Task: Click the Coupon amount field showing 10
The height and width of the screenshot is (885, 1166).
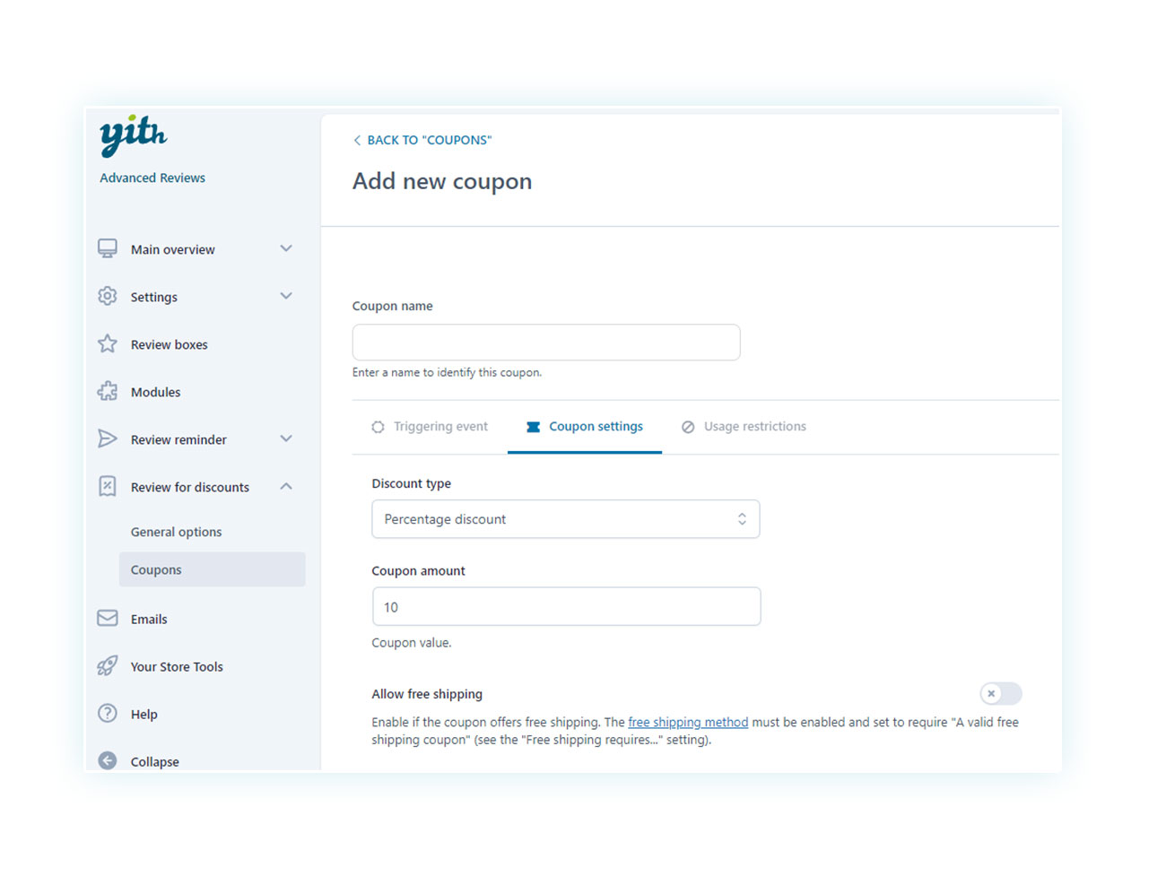Action: pos(567,607)
